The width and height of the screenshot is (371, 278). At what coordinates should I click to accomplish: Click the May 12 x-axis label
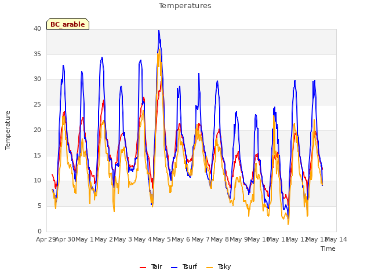pos(297,239)
